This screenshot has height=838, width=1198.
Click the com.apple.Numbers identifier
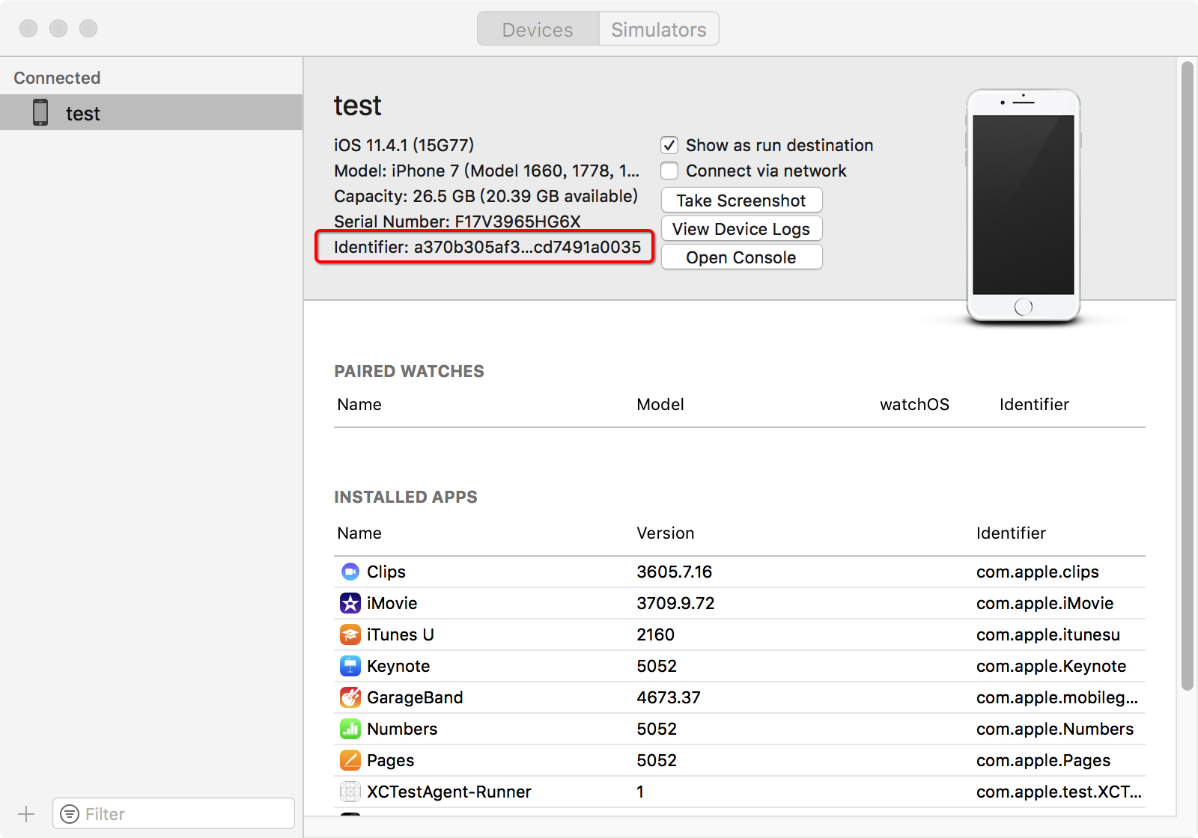[x=1055, y=730]
